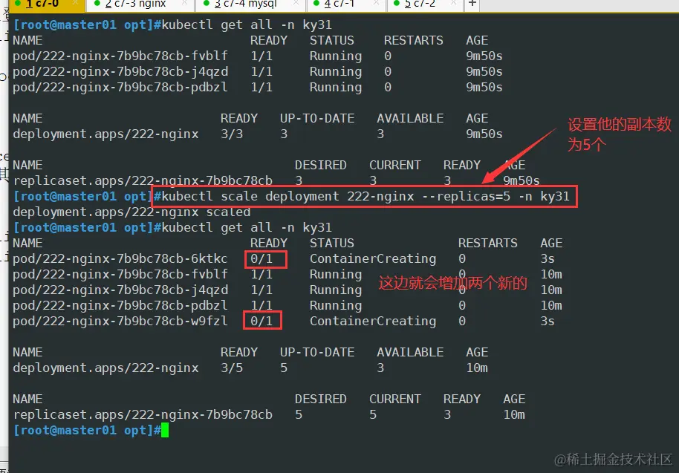This screenshot has width=679, height=473.
Task: Click deployment.apps/222-nginx in the 3/3 row
Action: (105, 134)
